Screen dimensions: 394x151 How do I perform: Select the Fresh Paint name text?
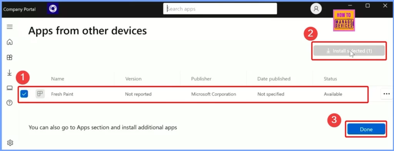(x=62, y=94)
